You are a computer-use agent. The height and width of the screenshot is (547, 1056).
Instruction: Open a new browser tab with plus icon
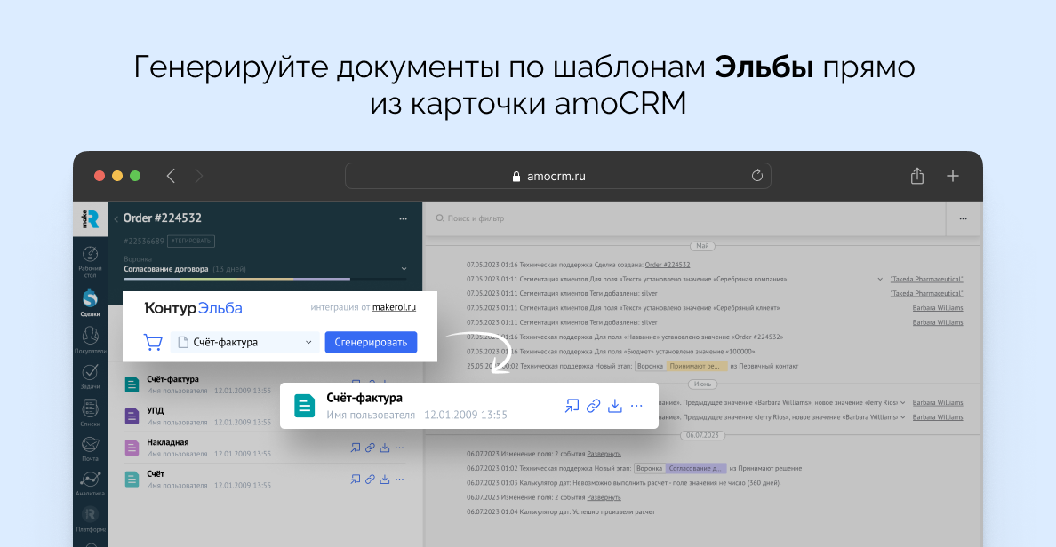coord(952,177)
